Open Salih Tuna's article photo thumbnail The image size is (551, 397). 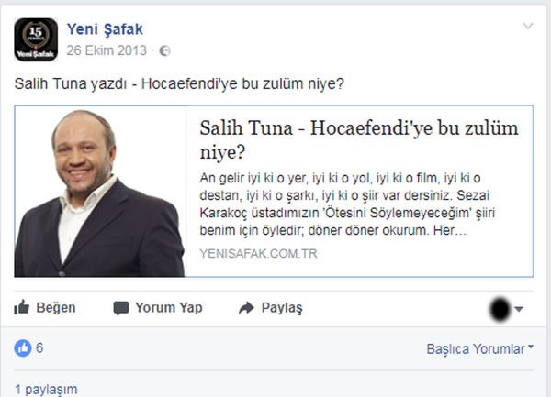point(100,192)
